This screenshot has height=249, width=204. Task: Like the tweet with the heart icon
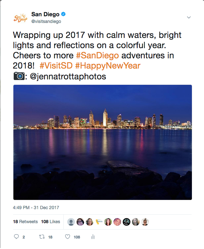[68, 237]
